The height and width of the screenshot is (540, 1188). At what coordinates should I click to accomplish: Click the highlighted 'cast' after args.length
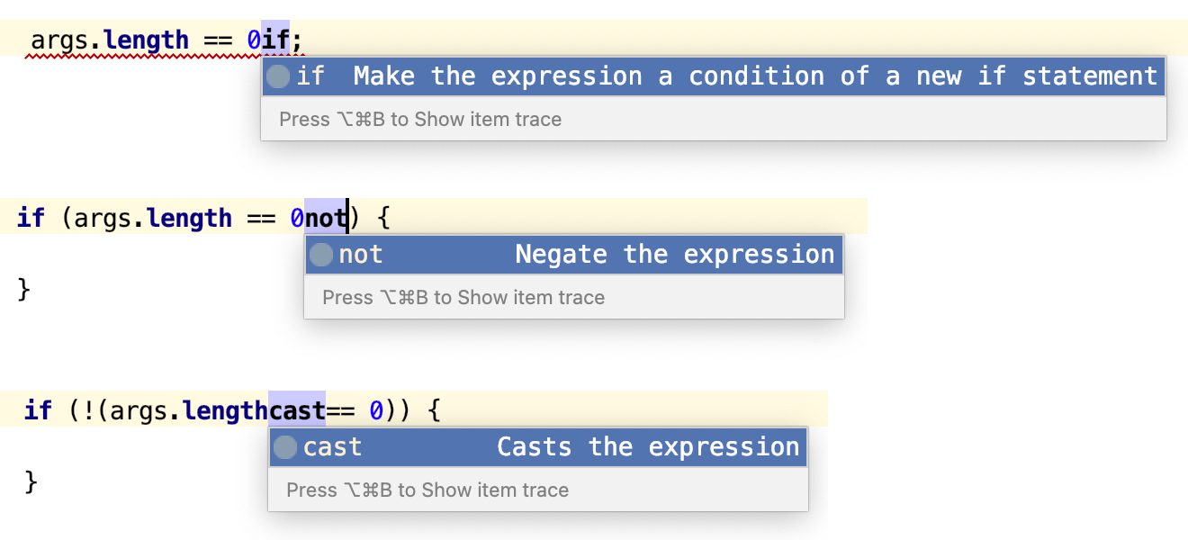pos(297,411)
